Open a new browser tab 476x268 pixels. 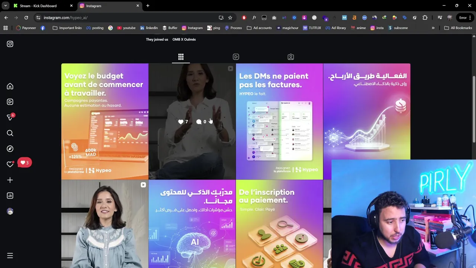(148, 6)
